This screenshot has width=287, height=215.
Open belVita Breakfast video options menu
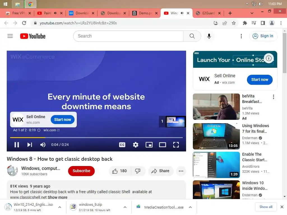(274, 97)
